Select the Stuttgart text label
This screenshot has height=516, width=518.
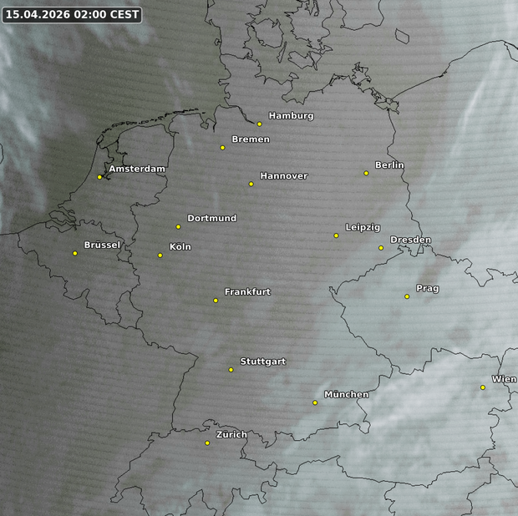point(262,362)
